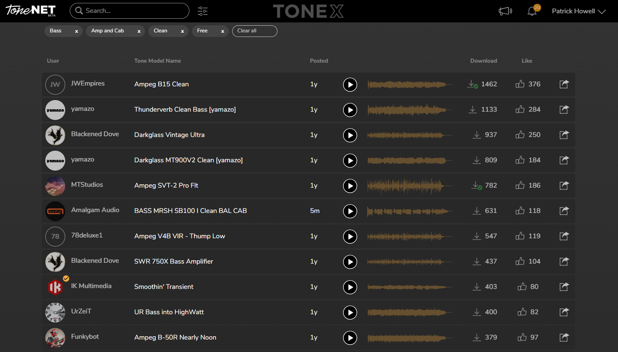Remove the Bass filter tag
This screenshot has width=618, height=352.
[x=76, y=31]
